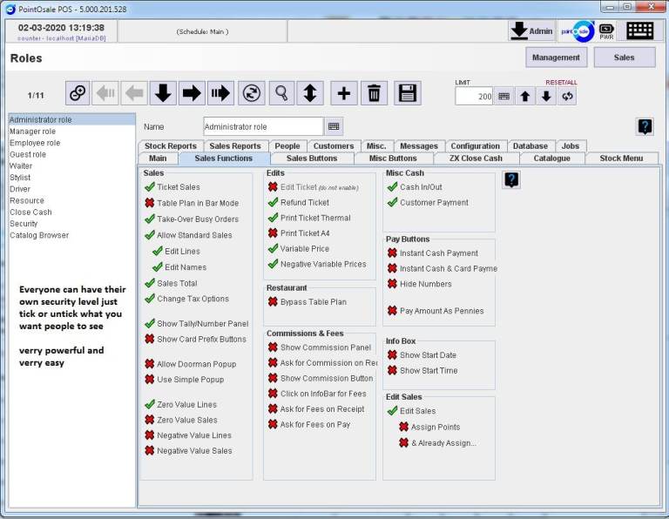This screenshot has width=669, height=519.
Task: Click the PWR power icon
Action: tap(606, 30)
